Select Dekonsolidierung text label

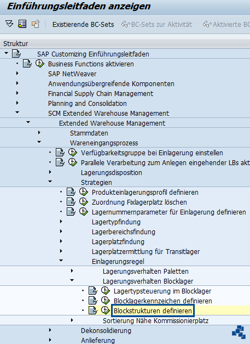pyautogui.click(x=106, y=331)
